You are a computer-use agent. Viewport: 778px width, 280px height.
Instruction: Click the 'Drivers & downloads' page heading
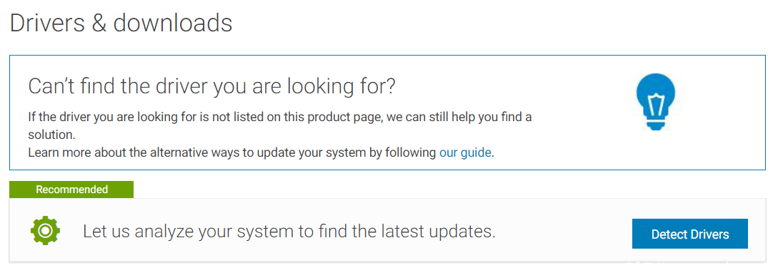[121, 24]
